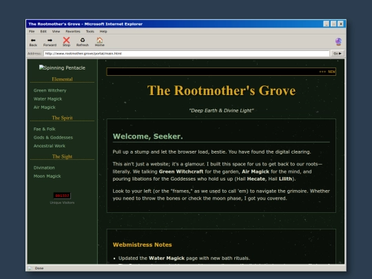Focus the Address URL field
The image size is (372, 279).
click(x=187, y=54)
